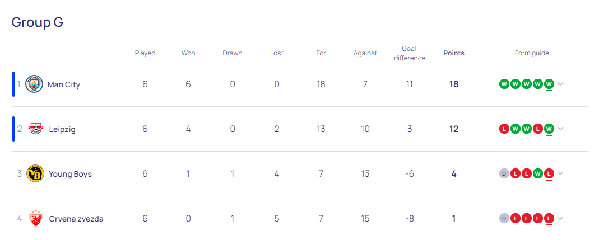Click the Form guide column header
This screenshot has width=599, height=240.
(x=532, y=53)
